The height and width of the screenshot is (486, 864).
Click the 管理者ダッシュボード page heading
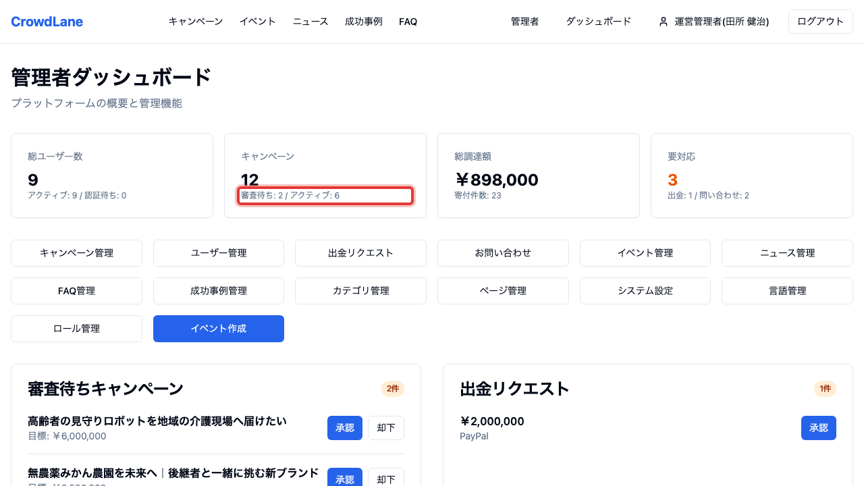(x=111, y=78)
